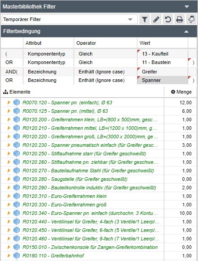Collapse the Filterbedingung section
This screenshot has width=198, height=261.
click(x=186, y=31)
